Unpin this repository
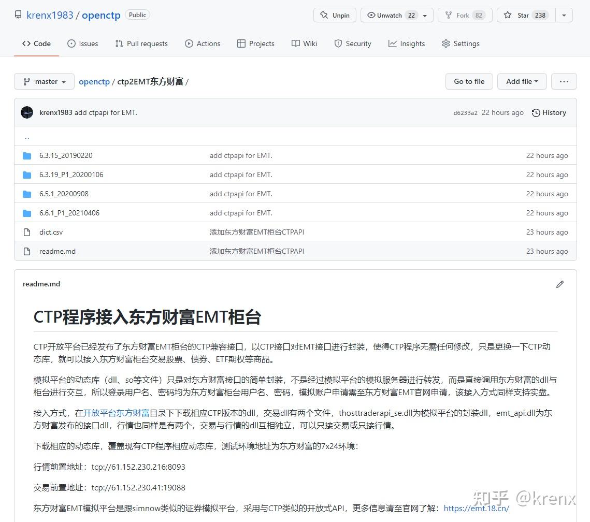This screenshot has width=590, height=522. coord(335,15)
